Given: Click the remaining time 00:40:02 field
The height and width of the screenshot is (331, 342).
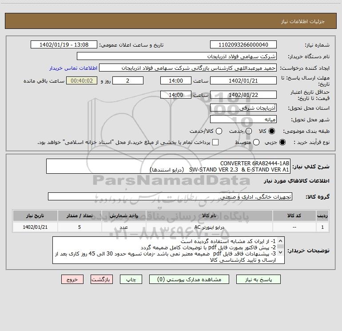Looking at the screenshot, I should click(82, 80).
